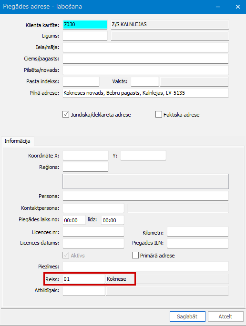Click the Piezīmes notes field
The height and width of the screenshot is (326, 246).
[145, 267]
